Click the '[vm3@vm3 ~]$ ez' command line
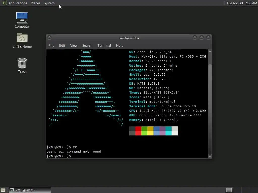 tap(62, 147)
